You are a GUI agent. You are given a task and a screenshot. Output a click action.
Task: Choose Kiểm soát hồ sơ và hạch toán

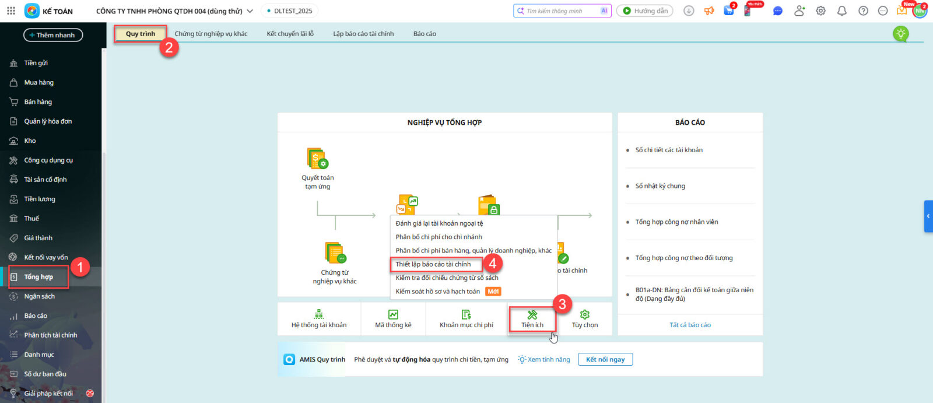[x=438, y=292]
